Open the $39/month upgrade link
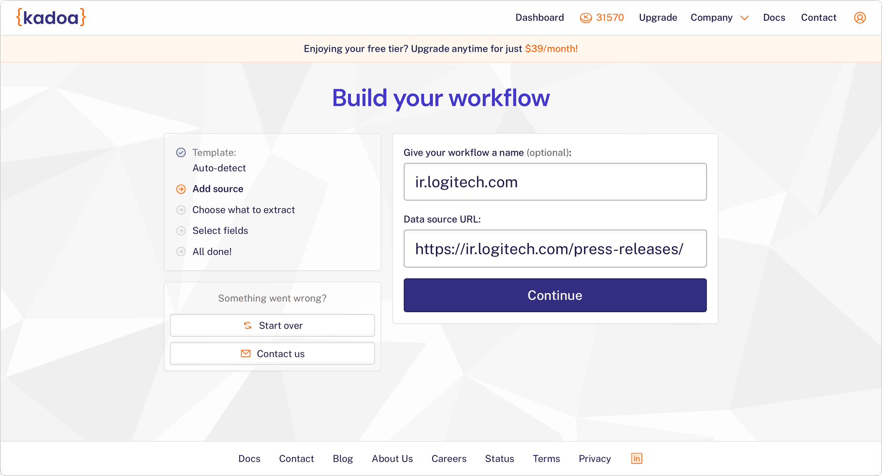Screen dimensions: 882x476 pos(551,49)
